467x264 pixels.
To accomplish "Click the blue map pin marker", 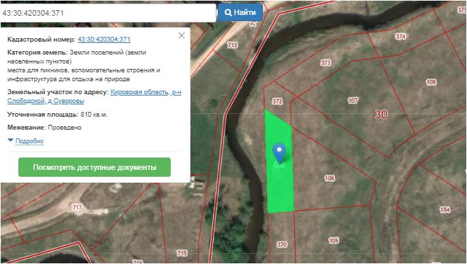I will 279,153.
